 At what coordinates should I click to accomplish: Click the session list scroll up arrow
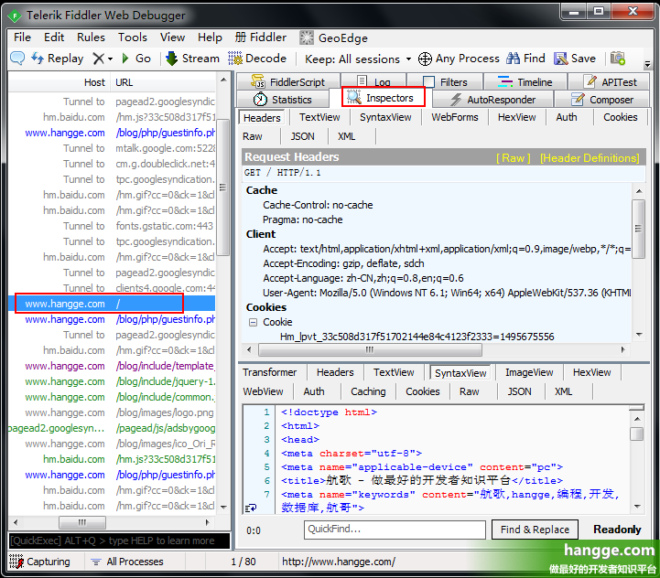223,80
